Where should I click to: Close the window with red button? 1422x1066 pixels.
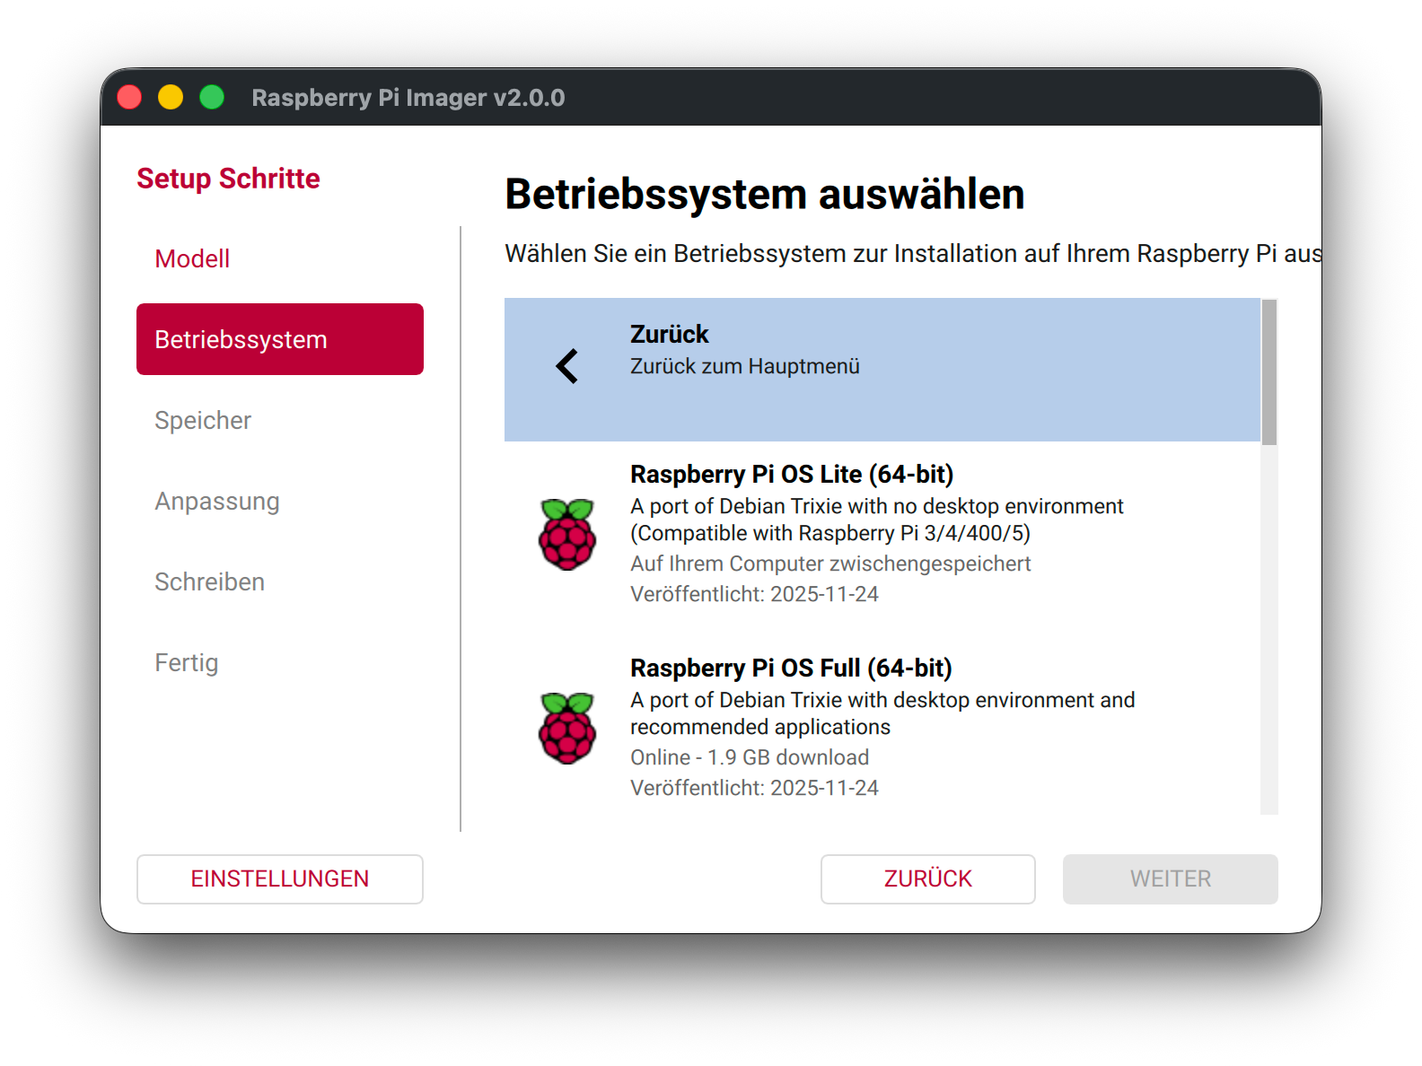pos(130,97)
